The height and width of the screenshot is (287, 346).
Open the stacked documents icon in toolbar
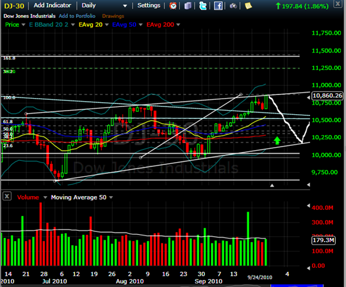coord(188,6)
